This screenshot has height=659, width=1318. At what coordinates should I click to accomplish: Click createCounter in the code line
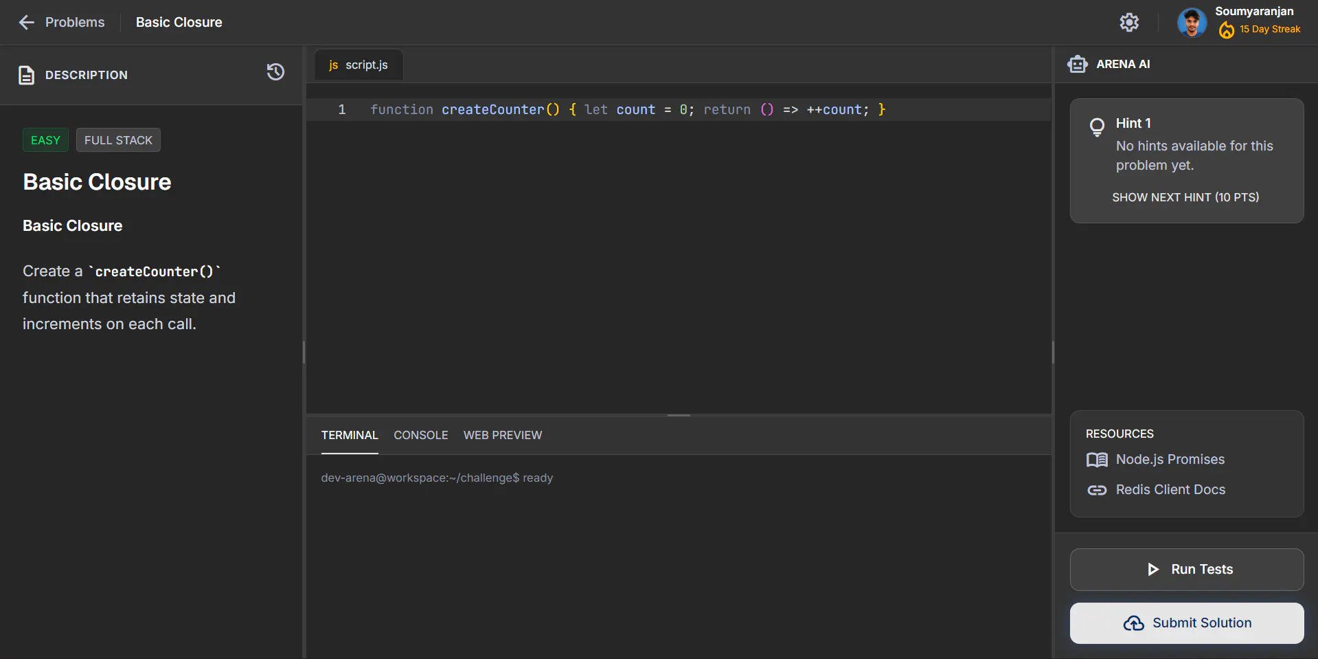492,110
